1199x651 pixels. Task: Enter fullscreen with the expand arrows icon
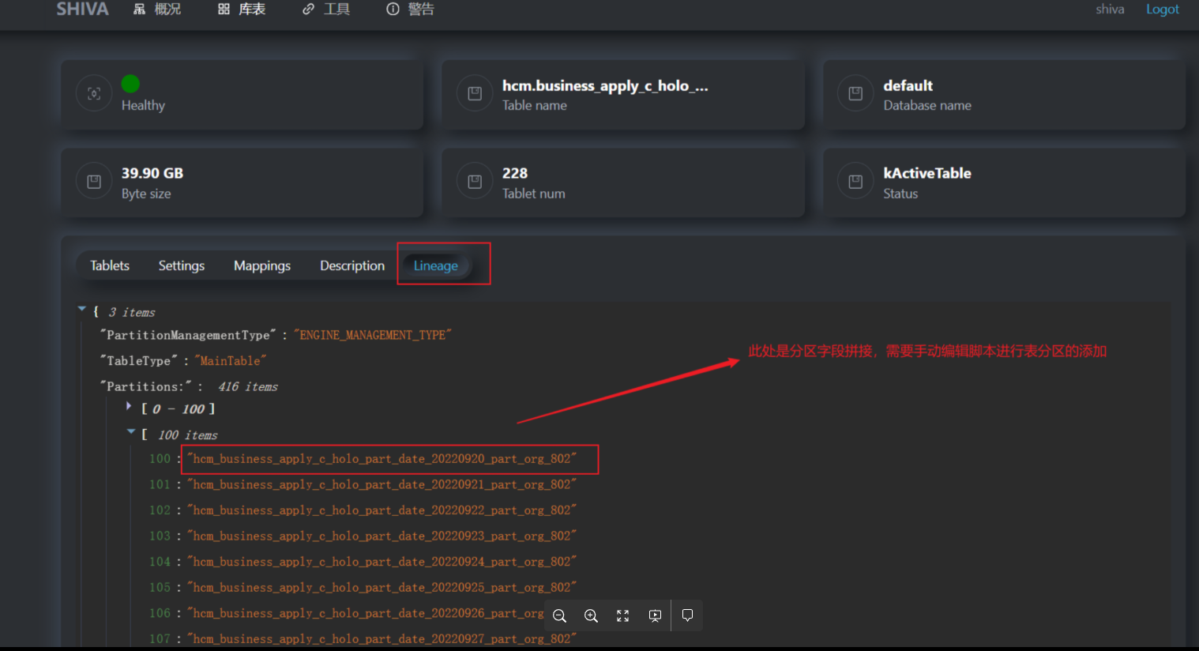coord(622,615)
